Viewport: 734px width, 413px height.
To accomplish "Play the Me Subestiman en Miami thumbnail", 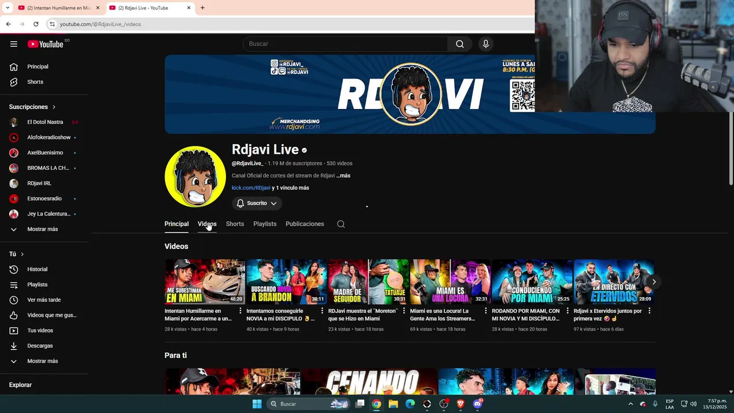I will point(205,282).
